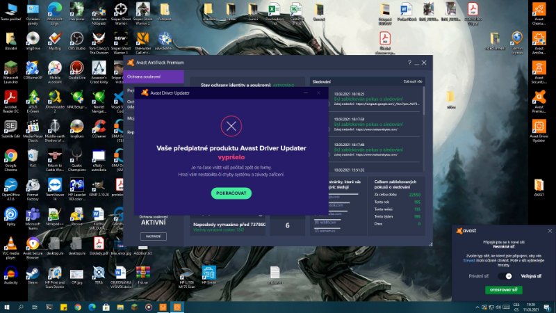This screenshot has height=313, width=556.
Task: Select the TeamViewer 14 desktop icon
Action: point(55,189)
